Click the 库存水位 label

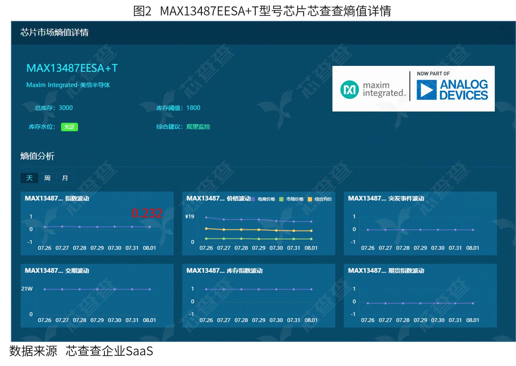(x=42, y=127)
